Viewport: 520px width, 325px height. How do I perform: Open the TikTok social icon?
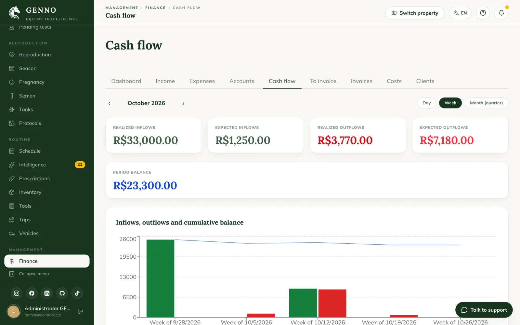[x=77, y=293]
